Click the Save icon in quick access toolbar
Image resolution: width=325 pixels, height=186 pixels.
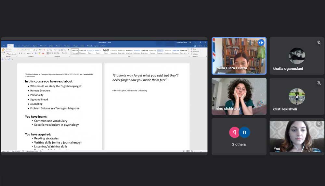(x=3, y=59)
